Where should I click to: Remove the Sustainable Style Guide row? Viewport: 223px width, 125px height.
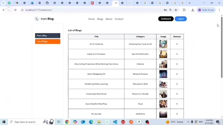[x=177, y=94]
